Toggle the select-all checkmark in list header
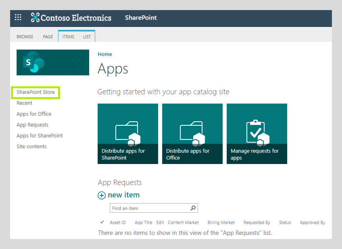The width and height of the screenshot is (342, 249). tap(102, 222)
